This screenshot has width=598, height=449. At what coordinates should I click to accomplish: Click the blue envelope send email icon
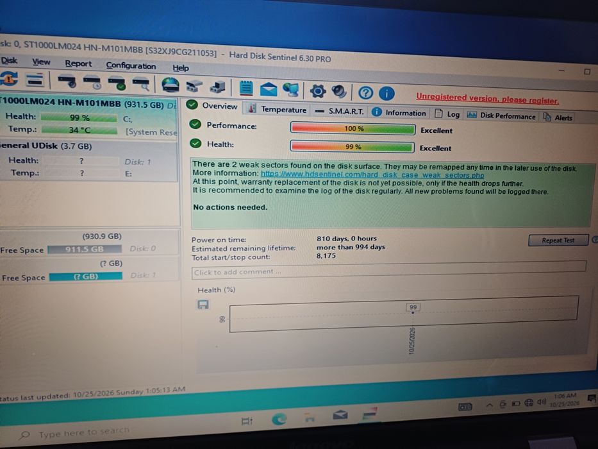[269, 89]
